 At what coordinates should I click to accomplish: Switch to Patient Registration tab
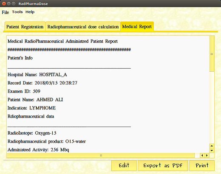pos(25,27)
